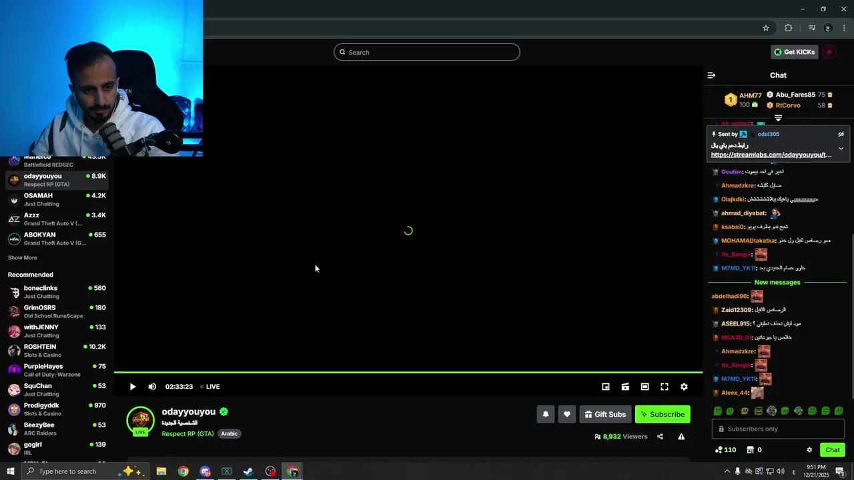The width and height of the screenshot is (854, 480).
Task: Click the green video progress bar
Action: pos(408,372)
